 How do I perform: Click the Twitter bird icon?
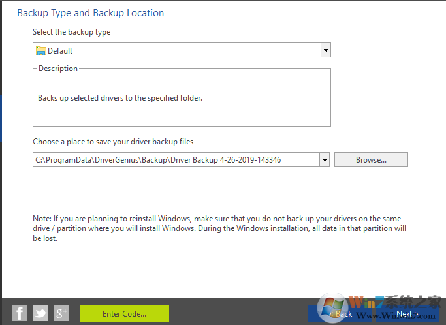pyautogui.click(x=40, y=313)
